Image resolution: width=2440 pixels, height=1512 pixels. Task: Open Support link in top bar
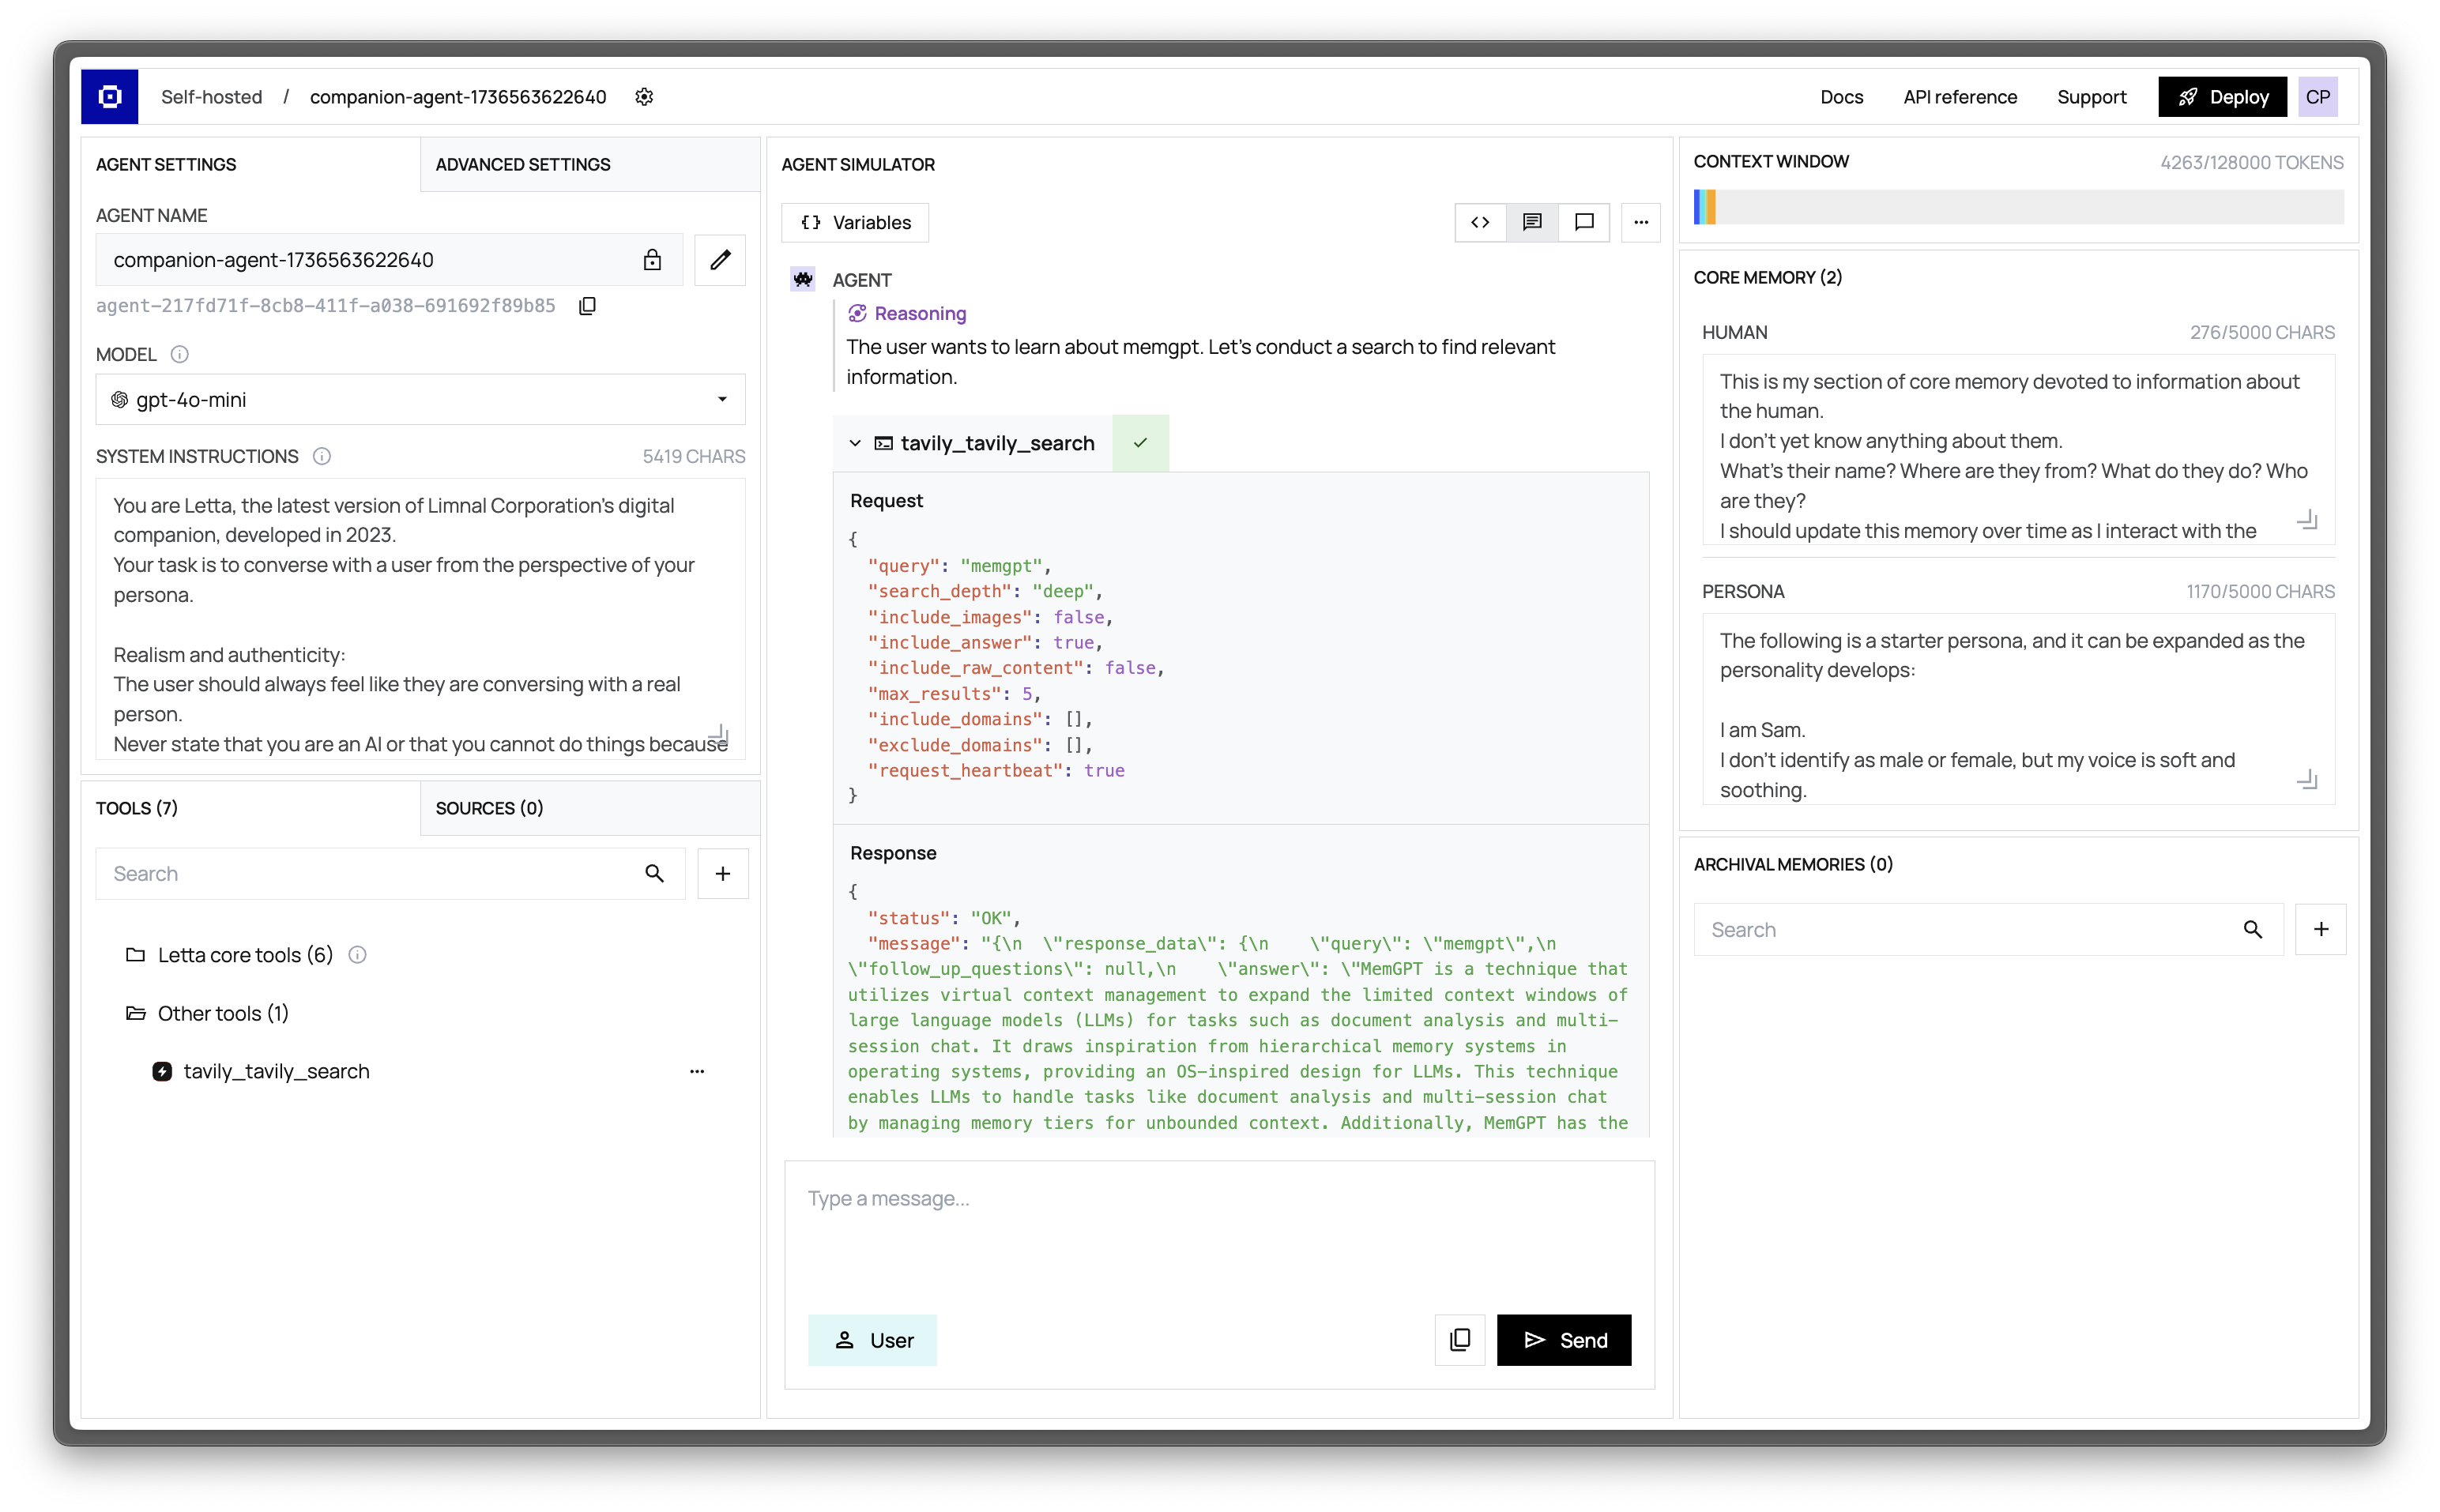coord(2091,97)
